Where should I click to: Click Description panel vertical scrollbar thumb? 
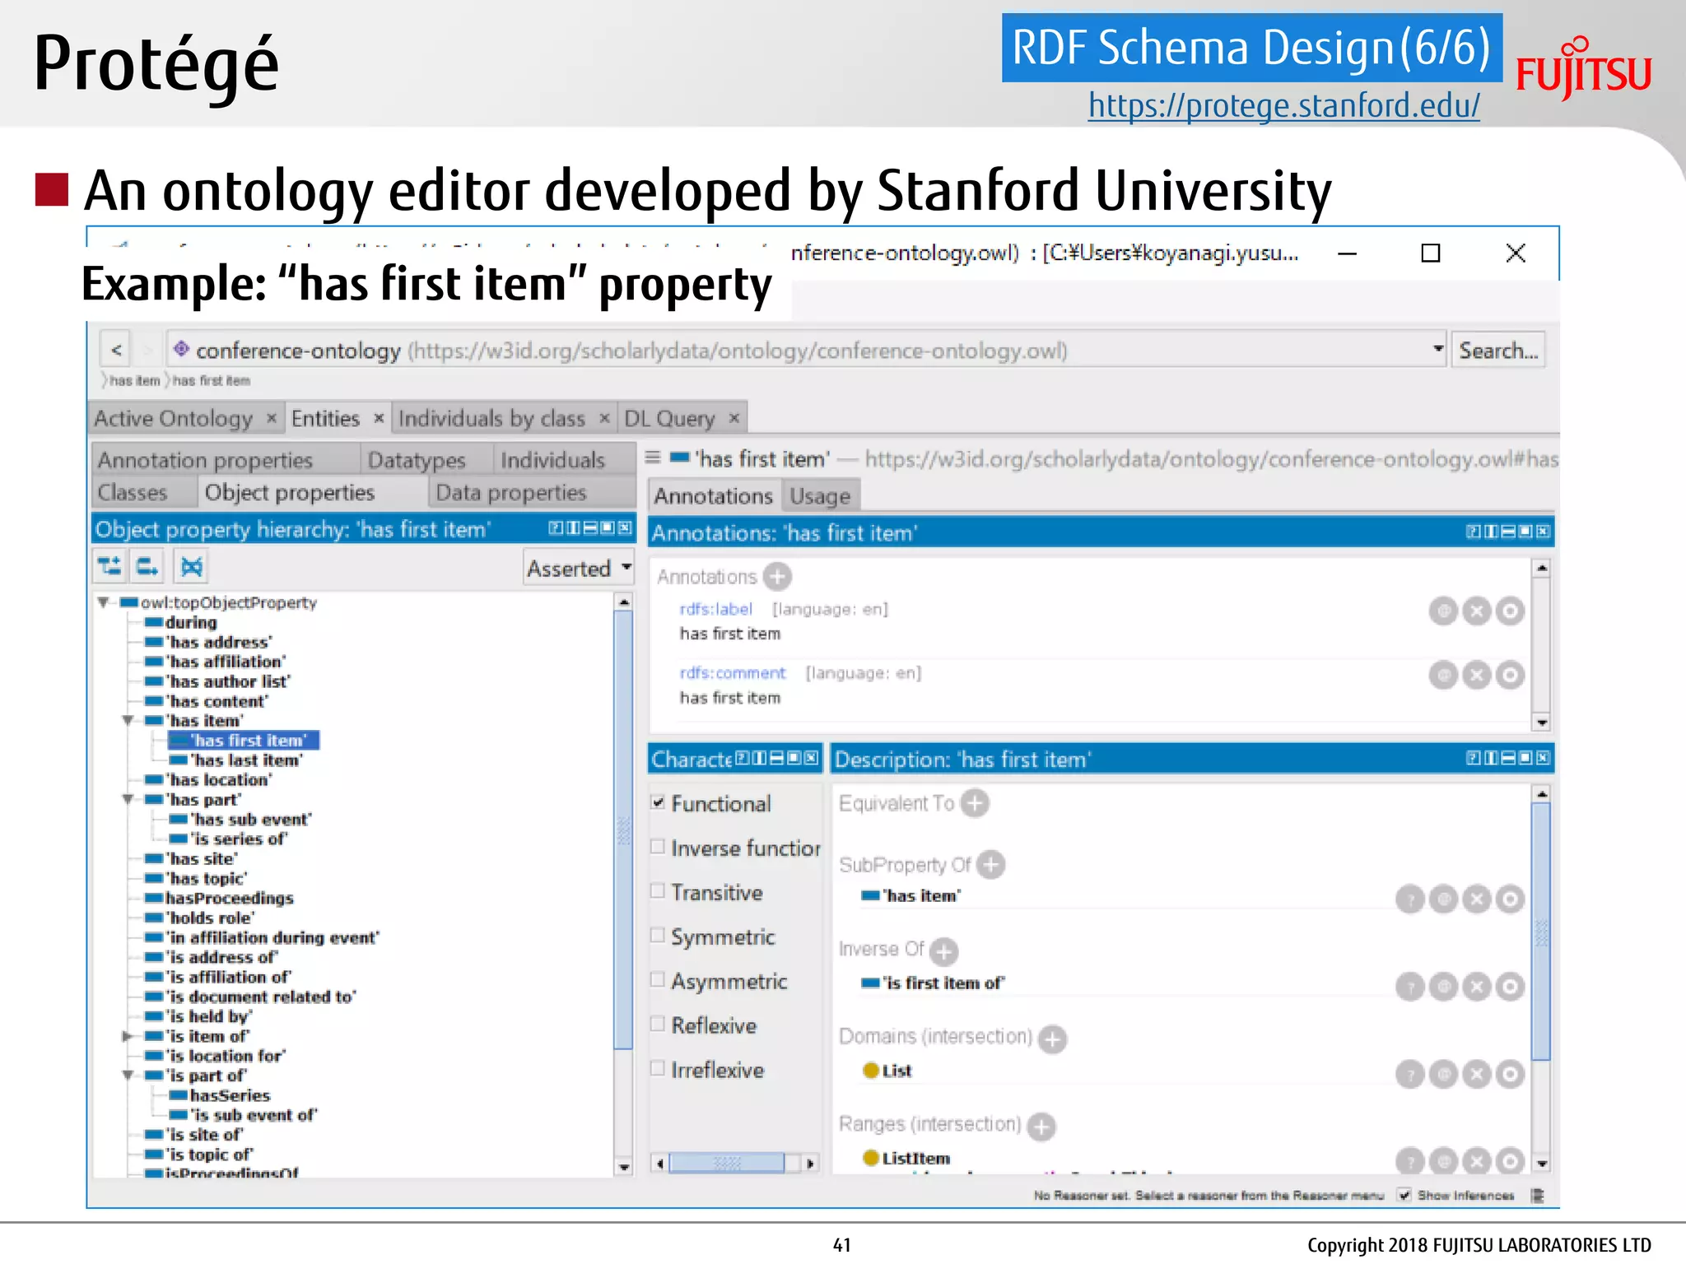1541,932
